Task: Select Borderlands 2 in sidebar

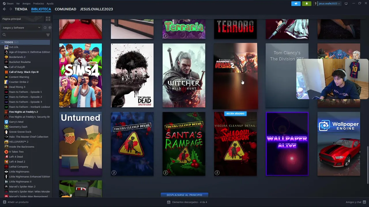Action: [x=17, y=57]
